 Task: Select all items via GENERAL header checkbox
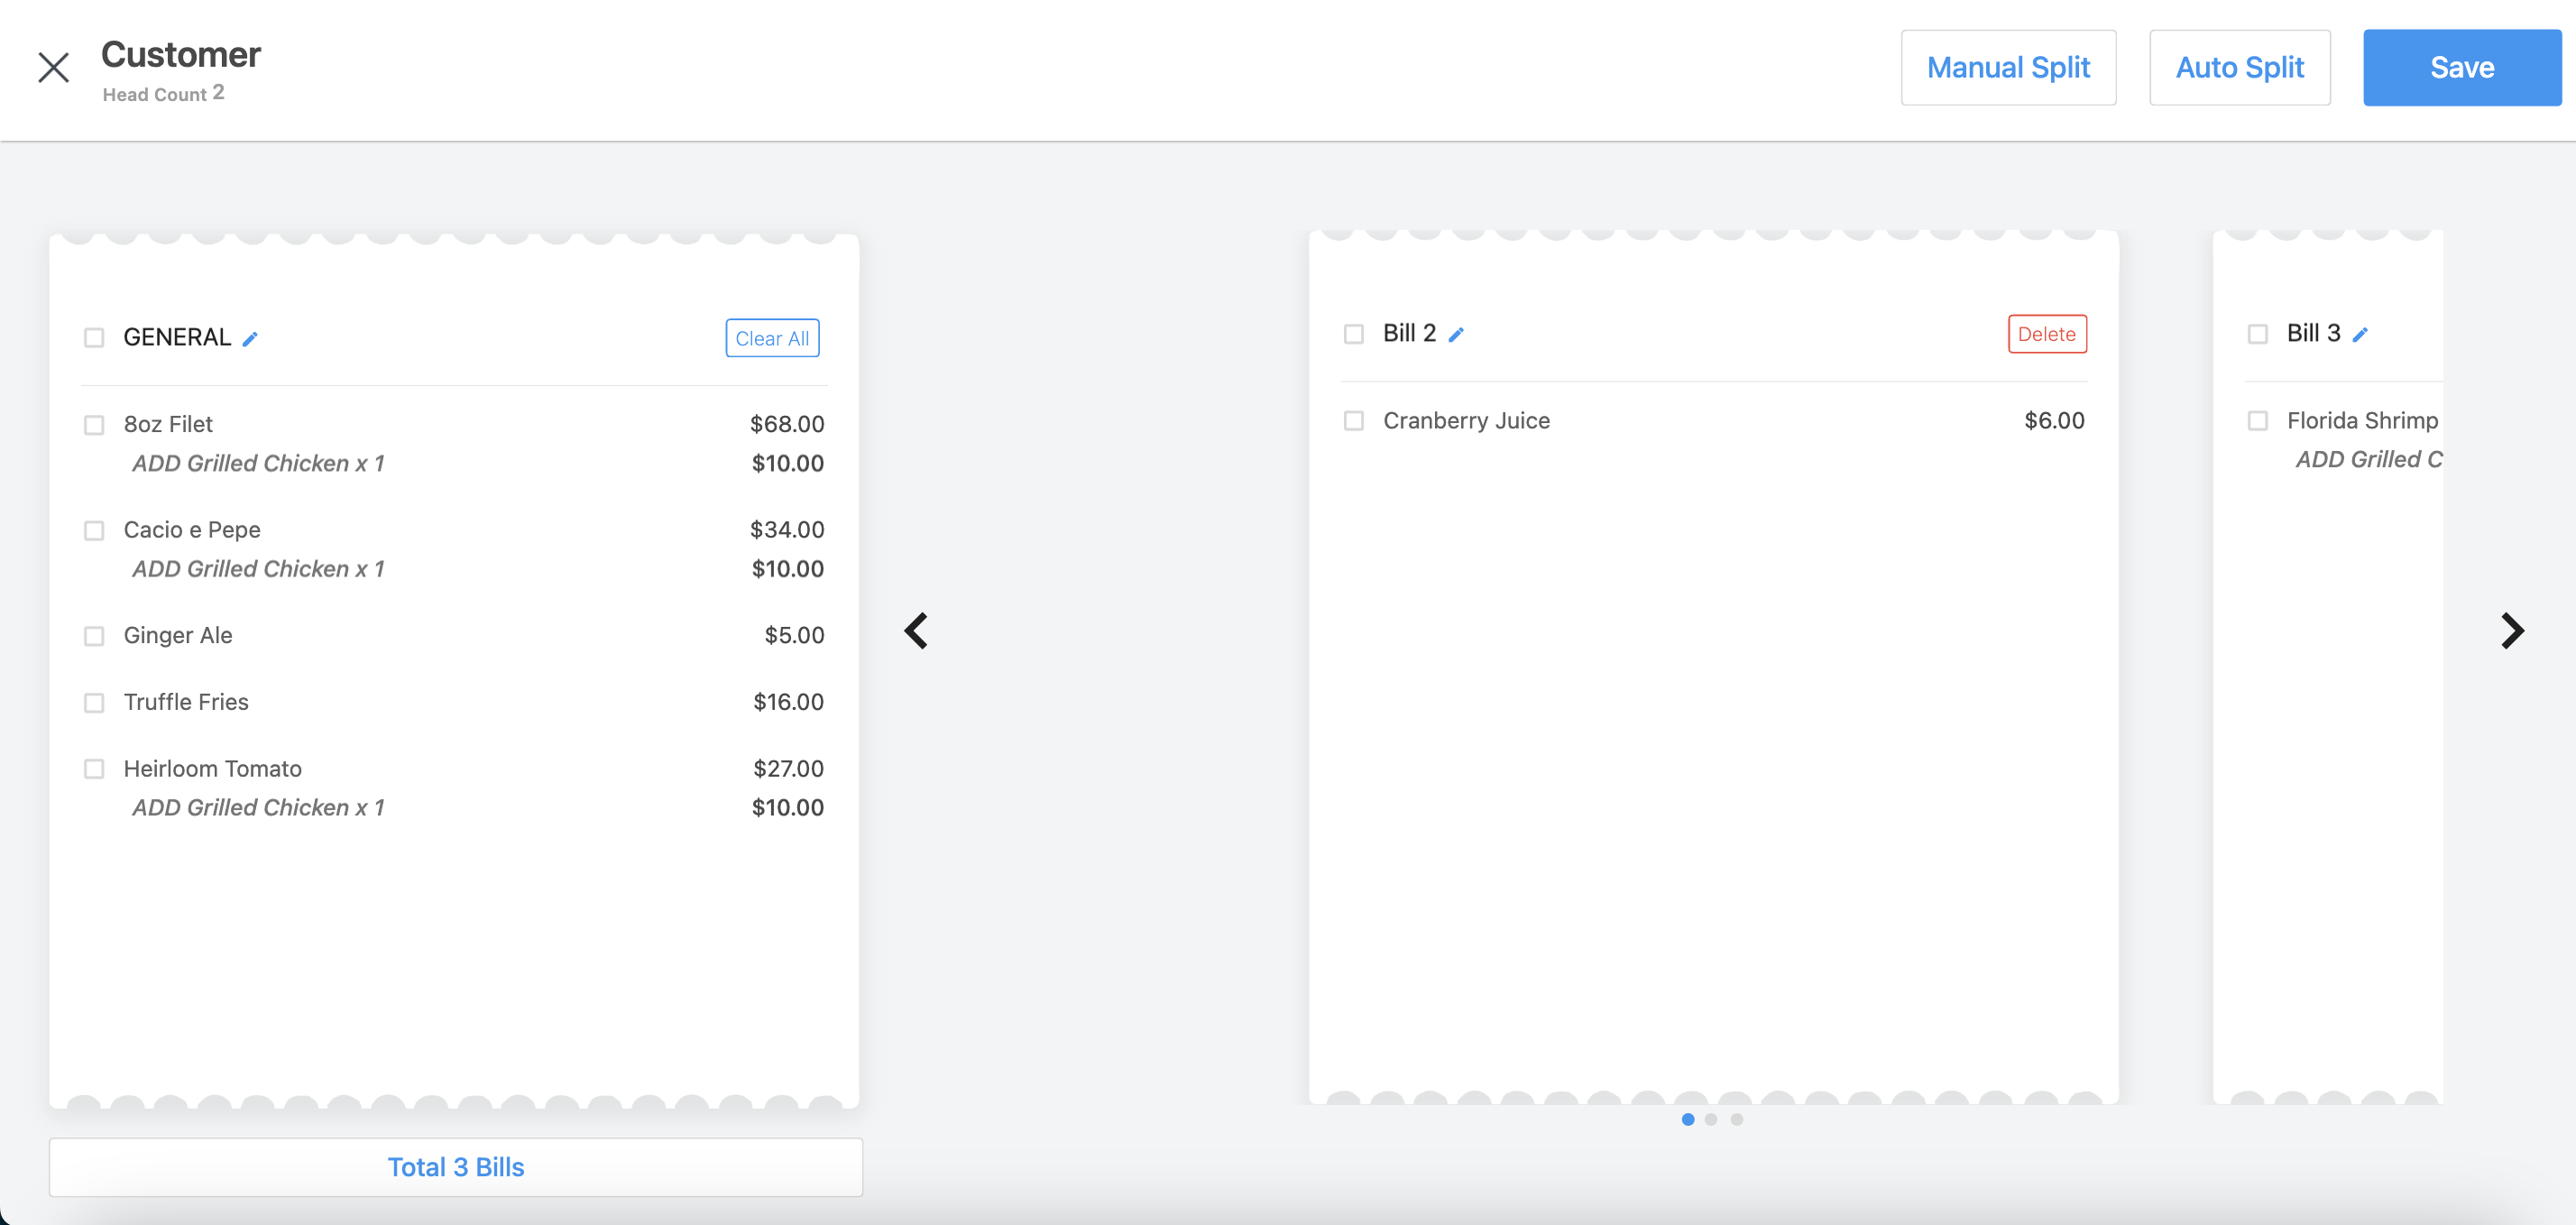coord(95,337)
